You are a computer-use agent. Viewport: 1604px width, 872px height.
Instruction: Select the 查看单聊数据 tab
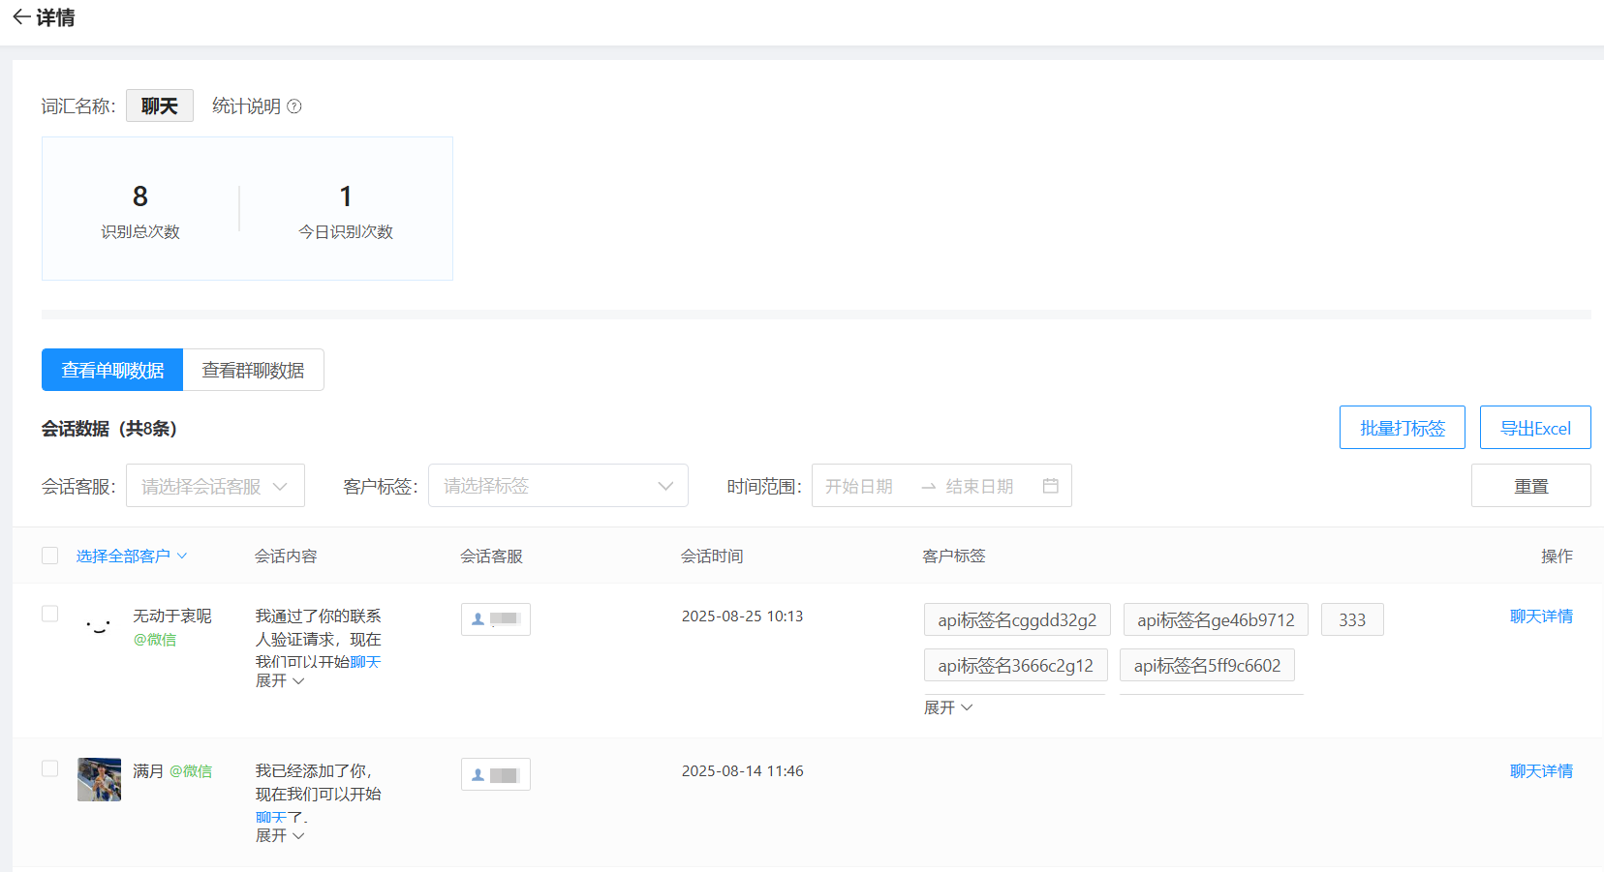[x=112, y=370]
